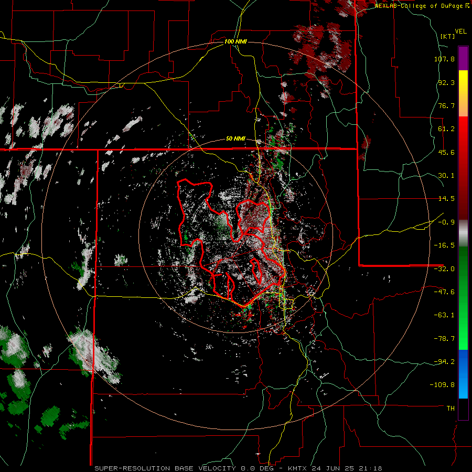Click the blue segment of the color bar
Viewport: 472px width, 472px height.
463,374
